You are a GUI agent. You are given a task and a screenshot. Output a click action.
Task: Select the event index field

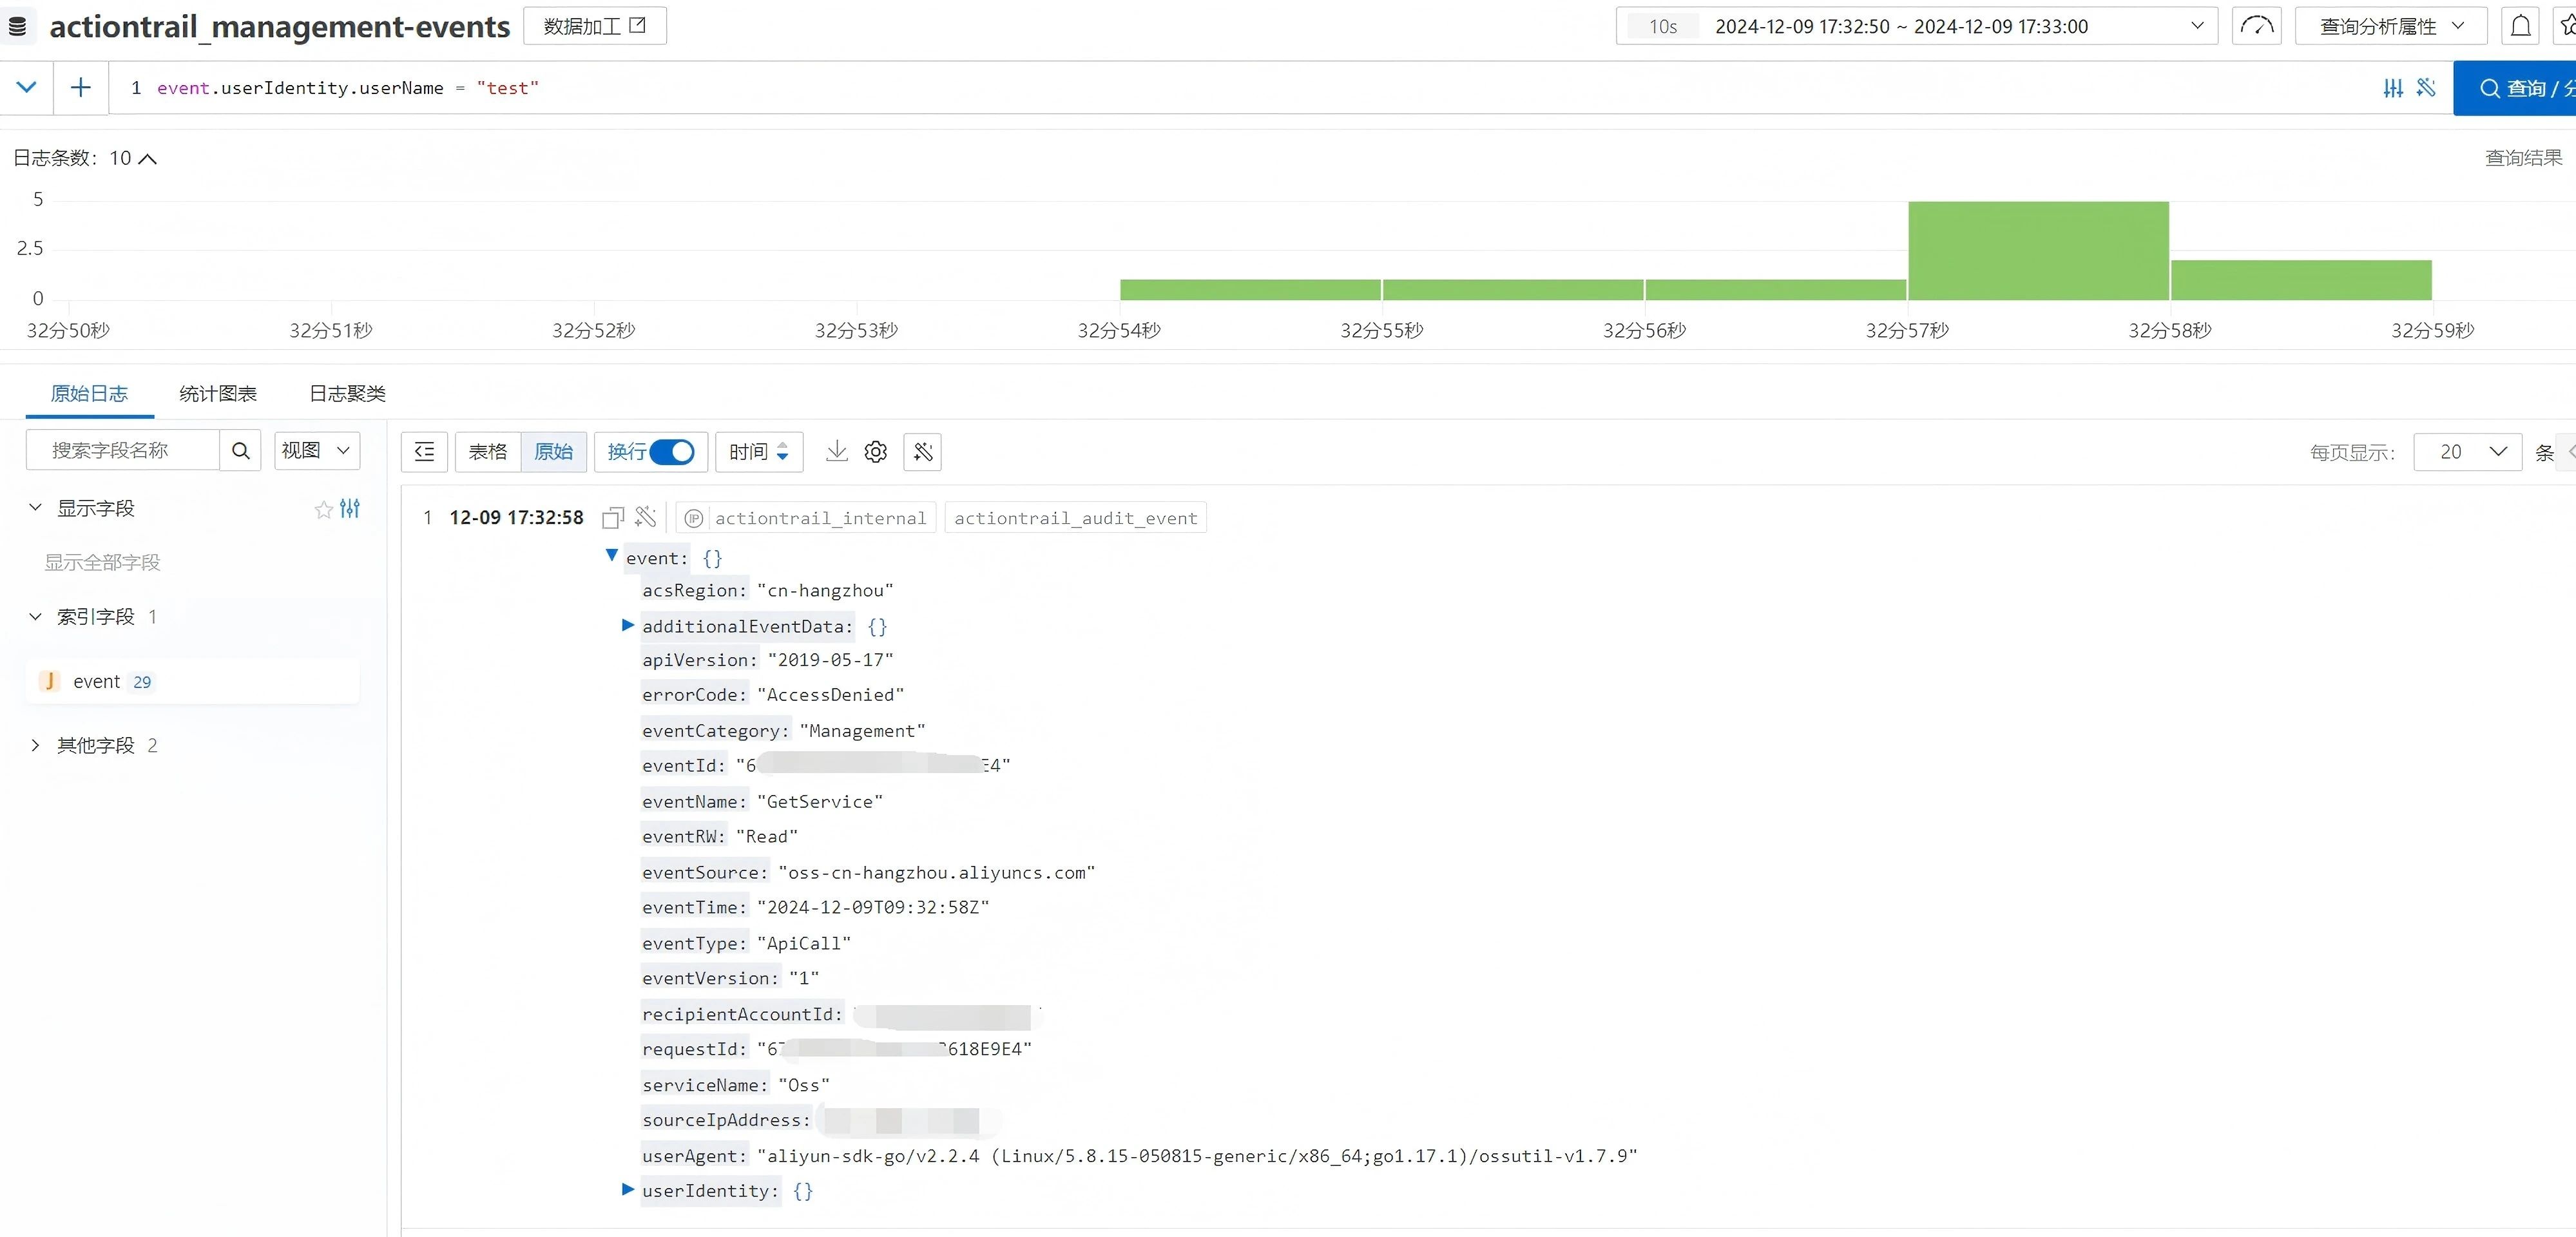pyautogui.click(x=192, y=682)
